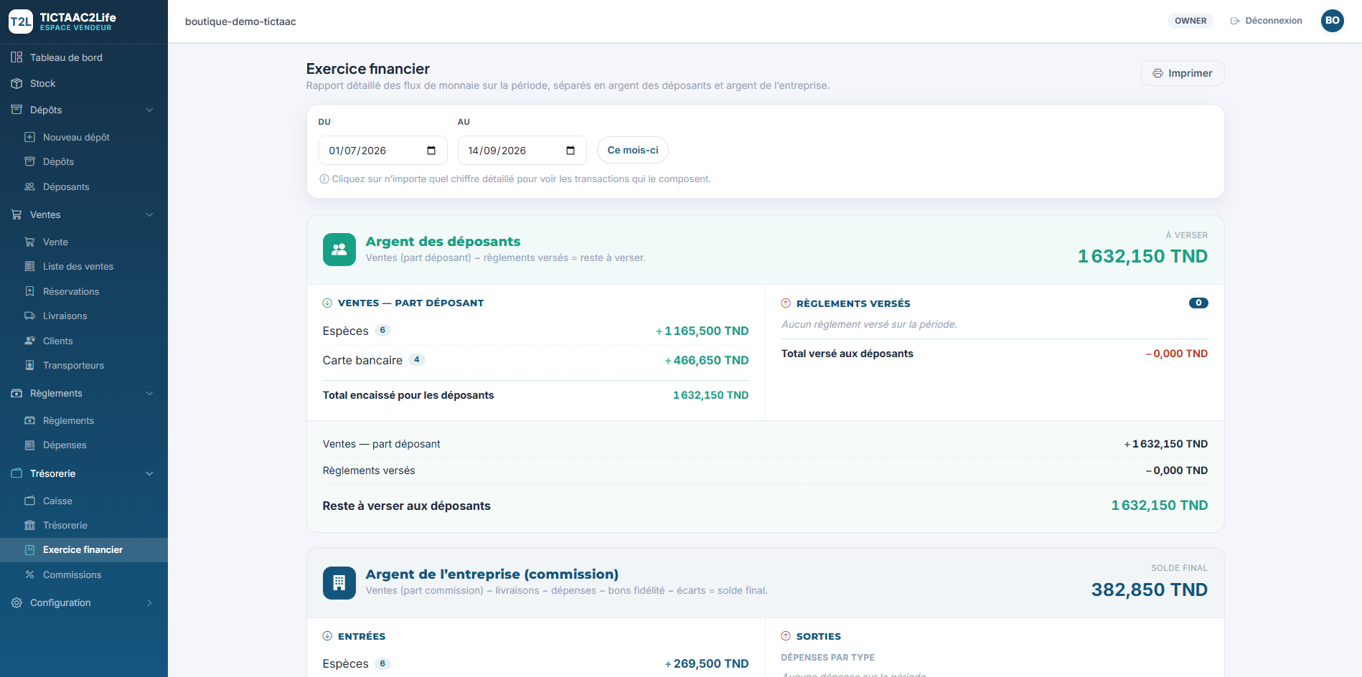
Task: Click the Caisse wallet icon
Action: (29, 501)
